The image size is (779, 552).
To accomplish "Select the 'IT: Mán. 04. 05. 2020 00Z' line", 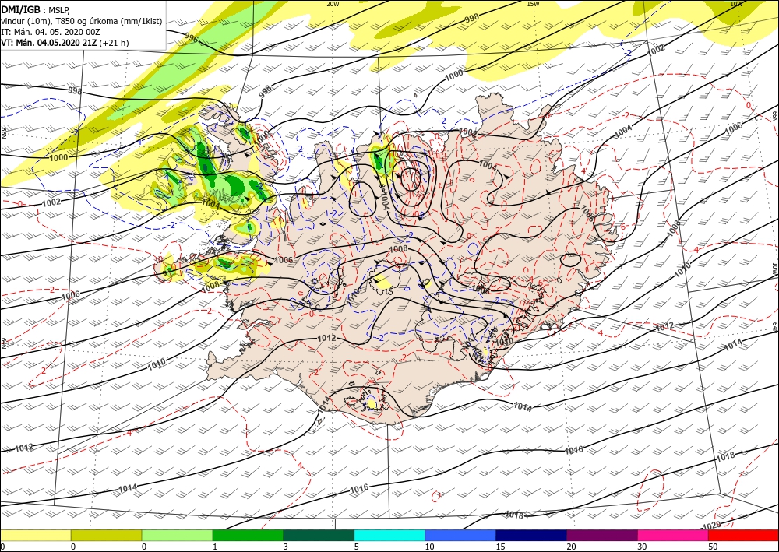I will (x=51, y=32).
